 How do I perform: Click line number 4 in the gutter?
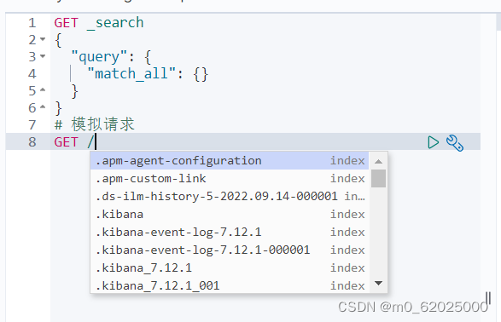32,74
